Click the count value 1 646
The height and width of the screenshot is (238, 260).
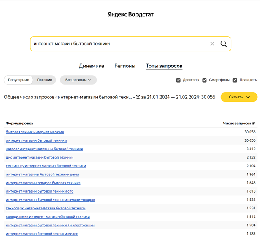coord(251,183)
